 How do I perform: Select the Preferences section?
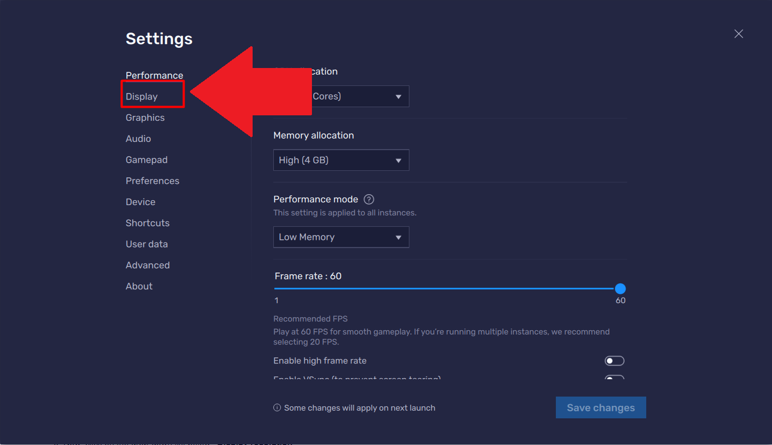152,181
